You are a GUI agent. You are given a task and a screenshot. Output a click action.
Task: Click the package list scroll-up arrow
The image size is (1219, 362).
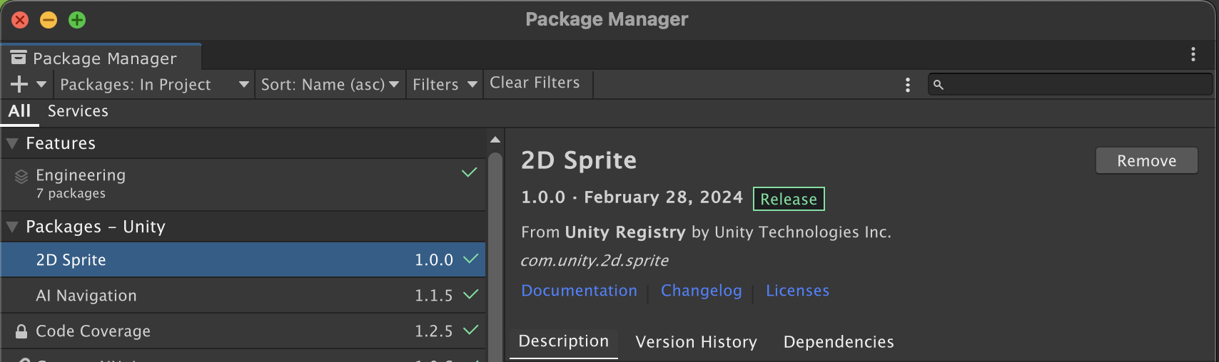click(495, 140)
